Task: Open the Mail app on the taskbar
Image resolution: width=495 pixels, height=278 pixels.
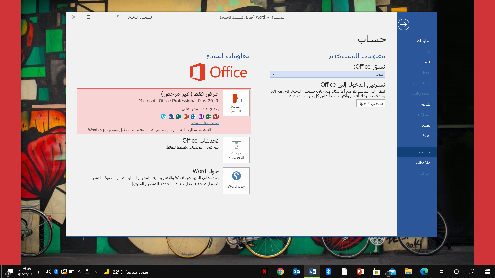Action: coord(392,272)
